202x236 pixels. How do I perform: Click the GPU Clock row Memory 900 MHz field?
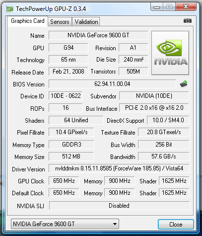(x=120, y=181)
